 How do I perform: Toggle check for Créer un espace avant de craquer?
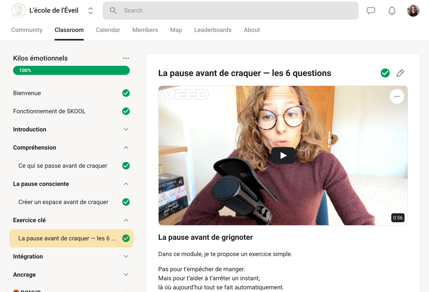(x=126, y=202)
